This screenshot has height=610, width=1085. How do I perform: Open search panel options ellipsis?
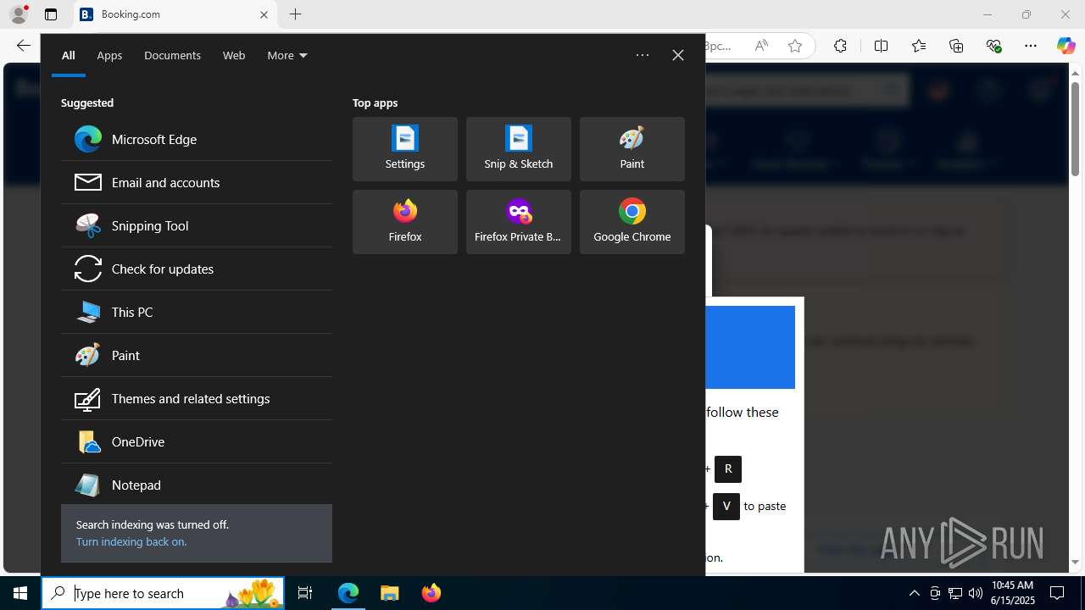click(x=643, y=55)
